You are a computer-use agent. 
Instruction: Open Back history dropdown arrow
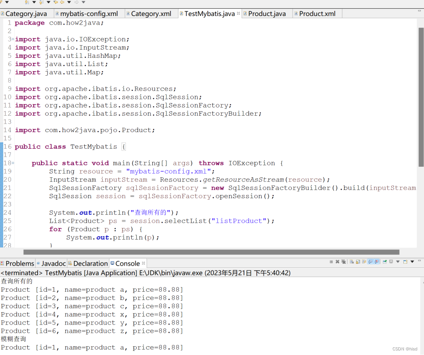(69, 2)
